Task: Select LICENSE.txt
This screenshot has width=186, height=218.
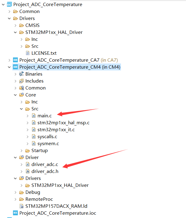Action: (x=44, y=53)
